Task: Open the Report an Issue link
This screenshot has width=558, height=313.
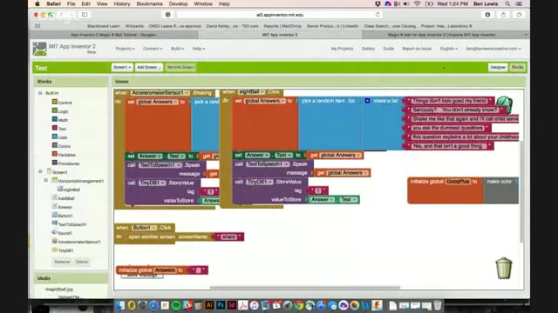Action: click(417, 49)
